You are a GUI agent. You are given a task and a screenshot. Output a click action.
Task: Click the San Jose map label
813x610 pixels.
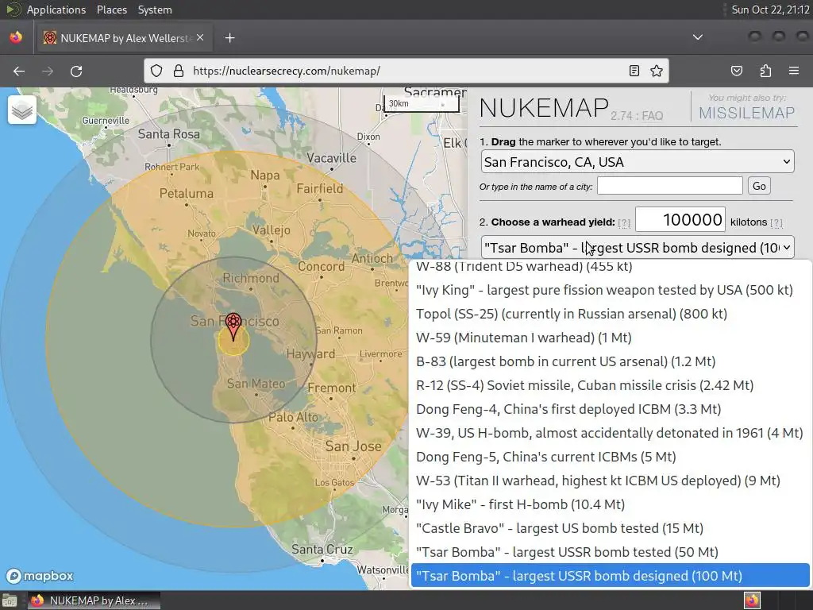click(x=353, y=446)
